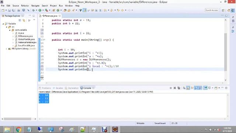Close the Differences.java editor tab
Screen dimensions: 236x133
[60, 16]
